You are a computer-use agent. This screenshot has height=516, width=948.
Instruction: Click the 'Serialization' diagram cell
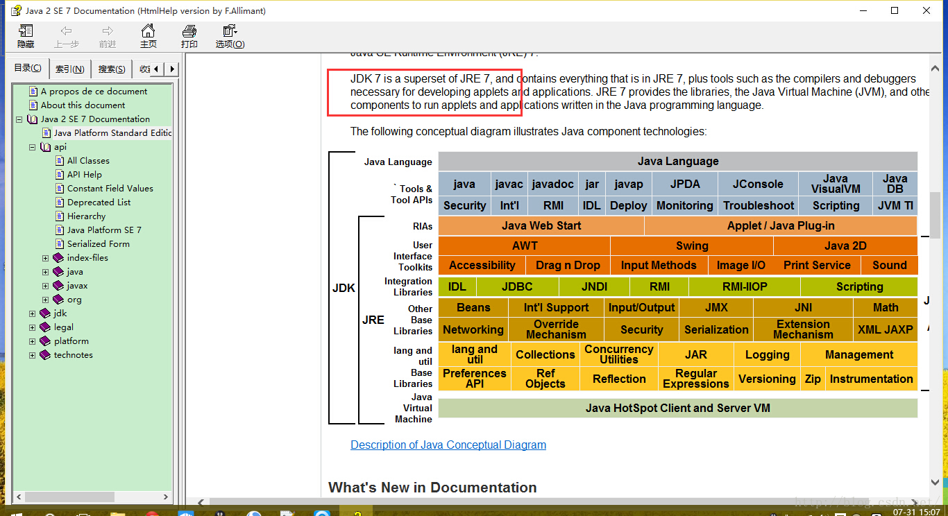point(716,329)
